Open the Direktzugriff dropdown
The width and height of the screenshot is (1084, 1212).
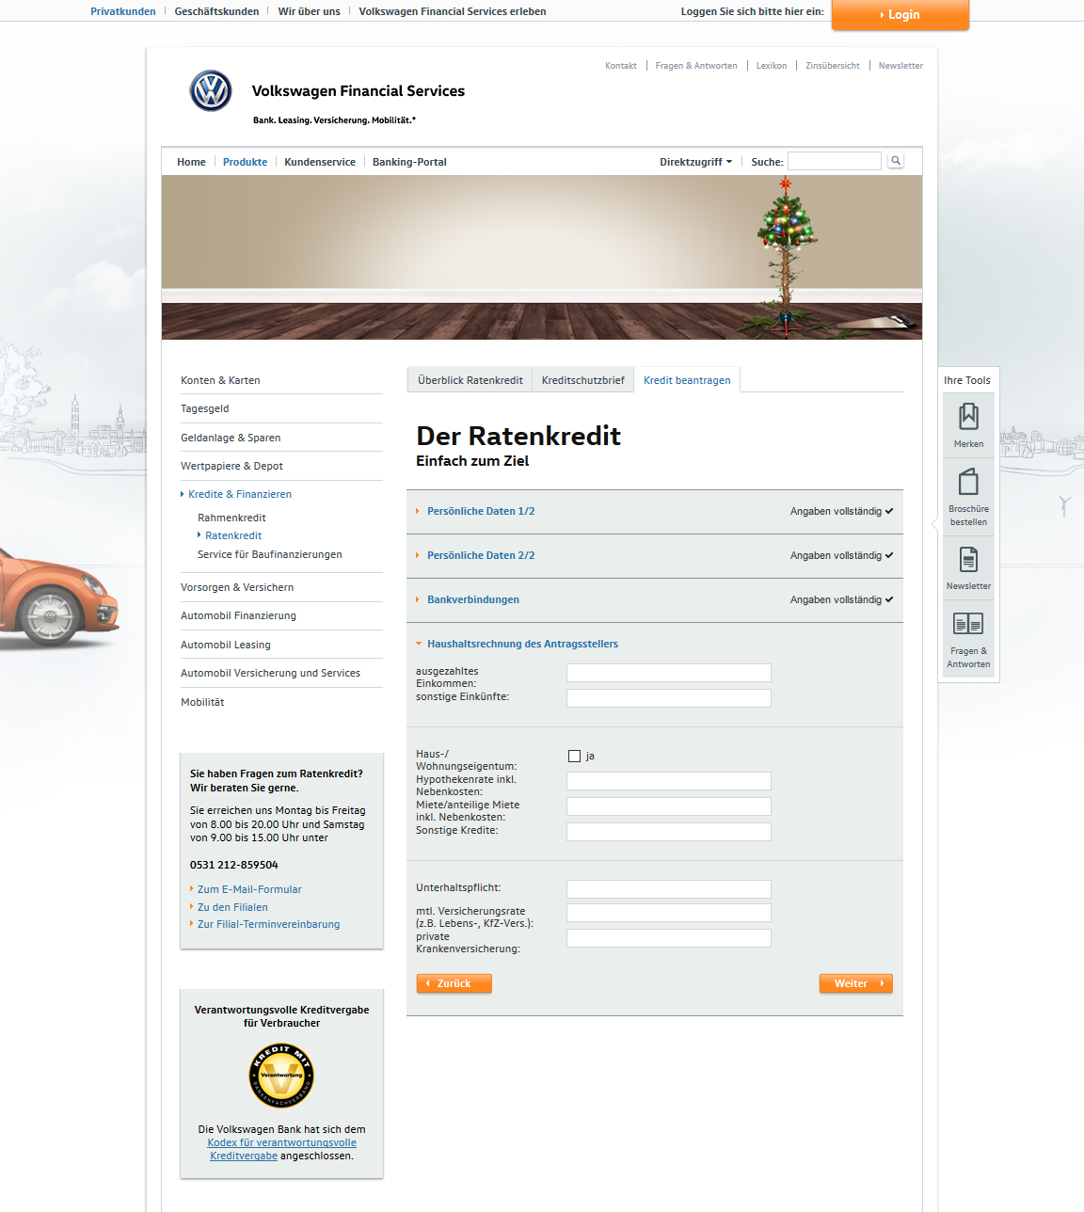click(x=695, y=162)
